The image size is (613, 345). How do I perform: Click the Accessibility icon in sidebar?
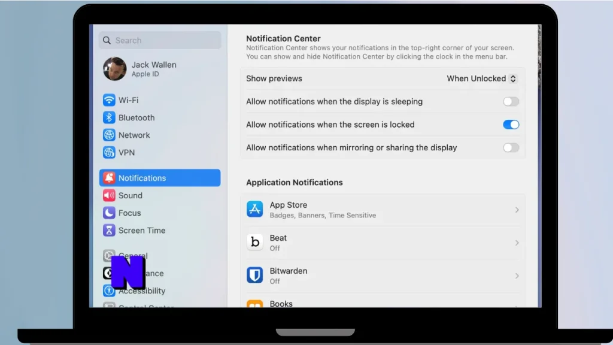[x=109, y=290]
